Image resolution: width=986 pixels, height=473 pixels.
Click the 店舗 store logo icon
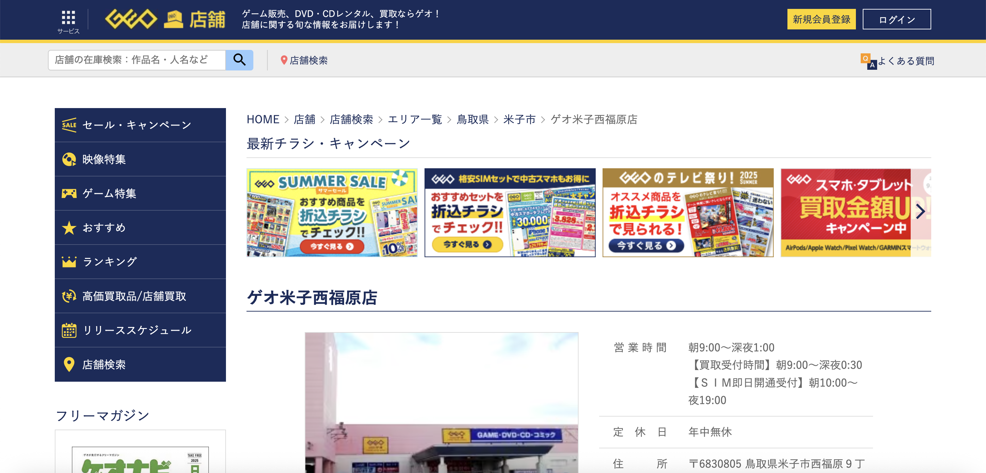click(195, 19)
